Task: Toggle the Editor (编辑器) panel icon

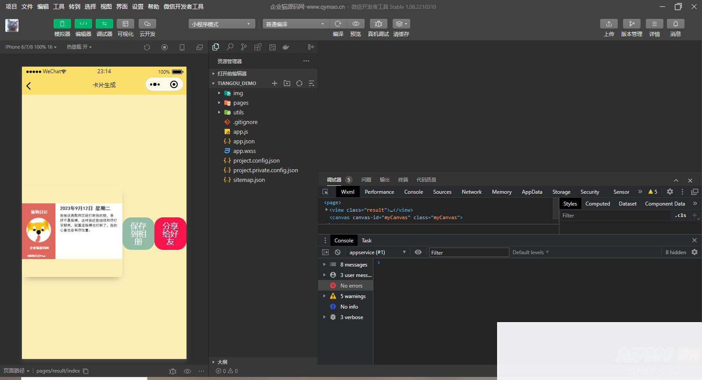Action: [x=83, y=24]
